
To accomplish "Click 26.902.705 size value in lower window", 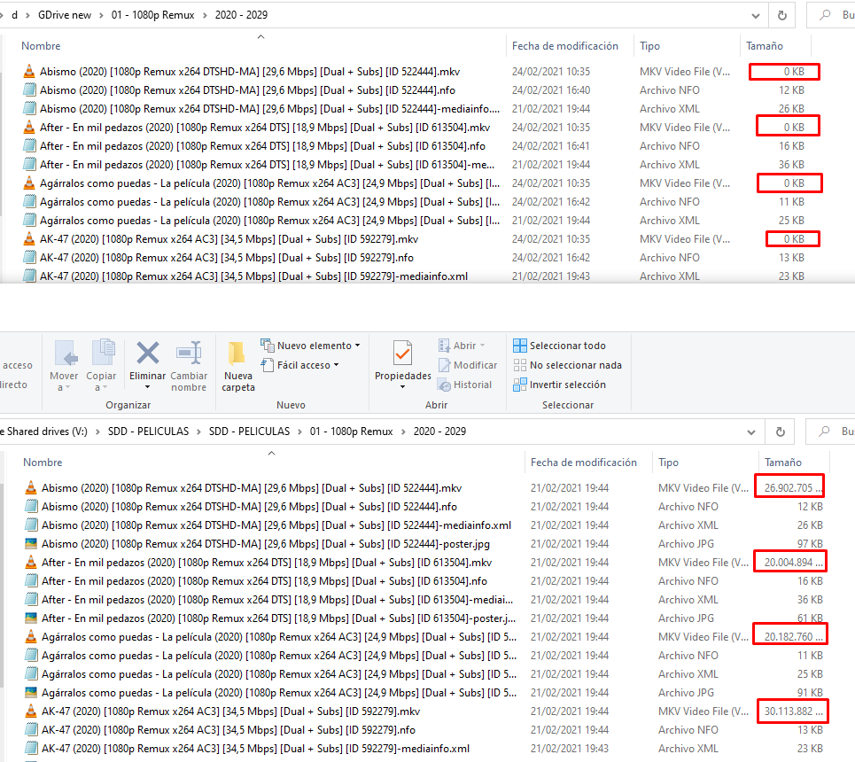I will [793, 487].
